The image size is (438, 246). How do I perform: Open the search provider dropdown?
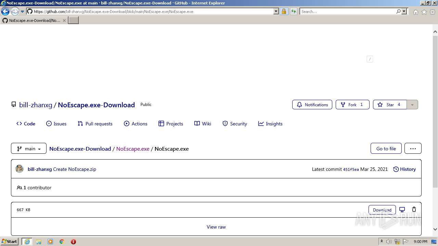pos(404,11)
